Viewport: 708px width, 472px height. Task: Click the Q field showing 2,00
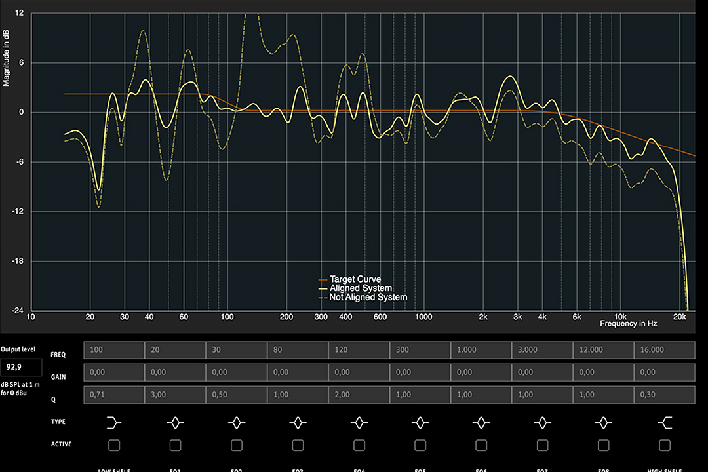tap(359, 395)
